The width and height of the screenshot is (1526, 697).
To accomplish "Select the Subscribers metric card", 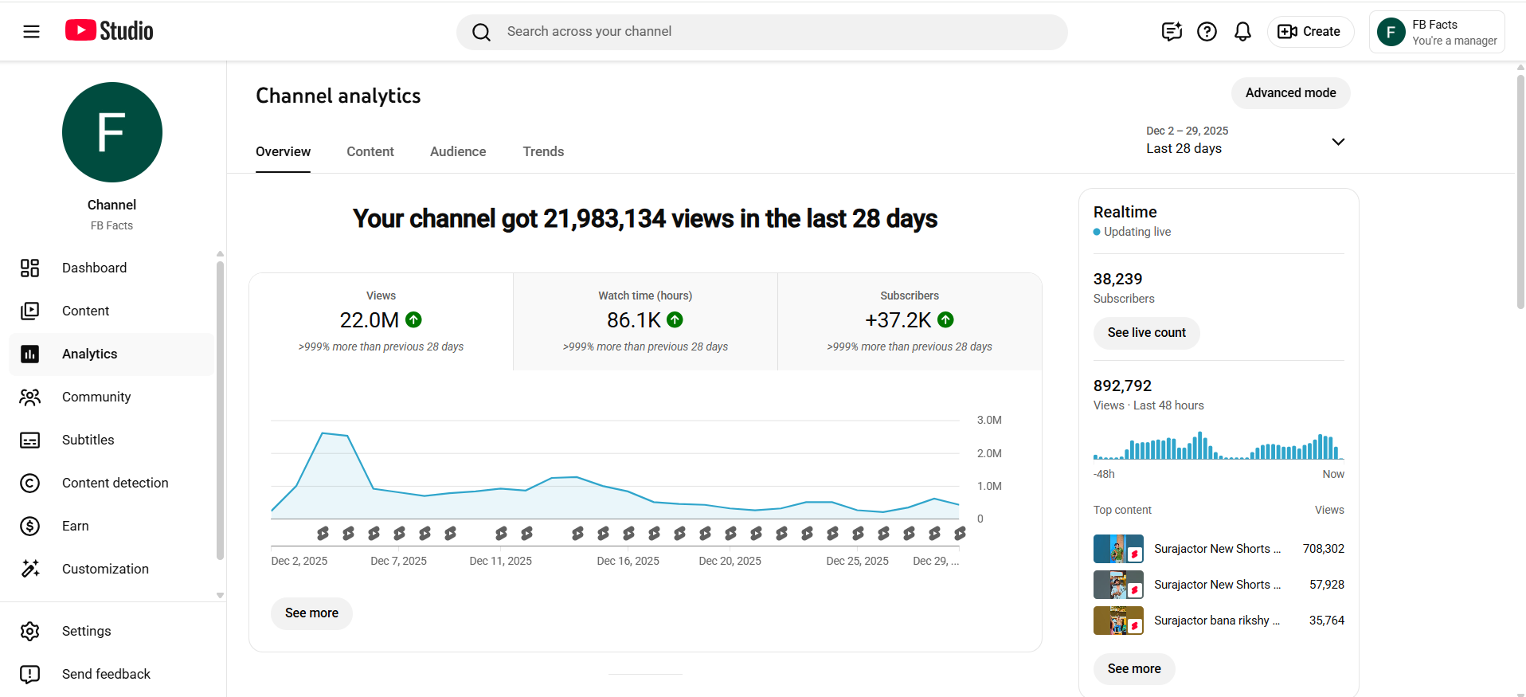I will click(x=910, y=322).
